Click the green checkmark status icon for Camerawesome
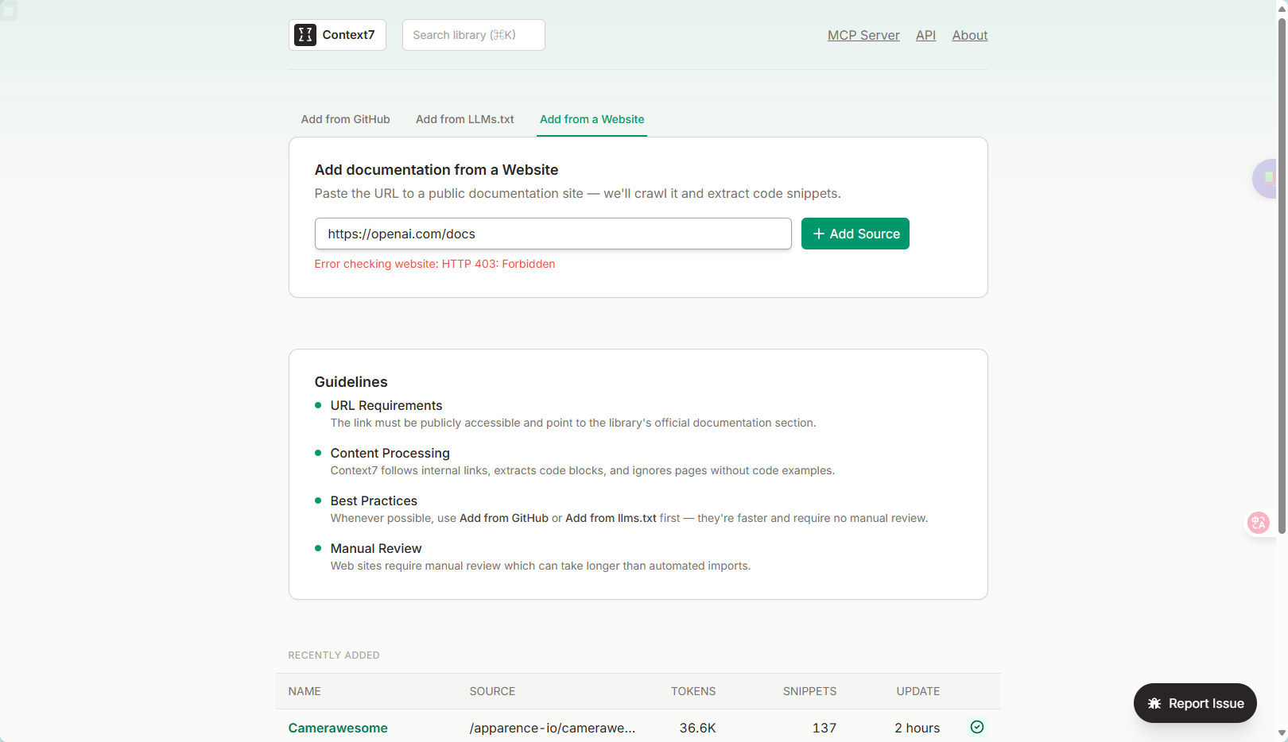Viewport: 1288px width, 742px height. pyautogui.click(x=977, y=727)
